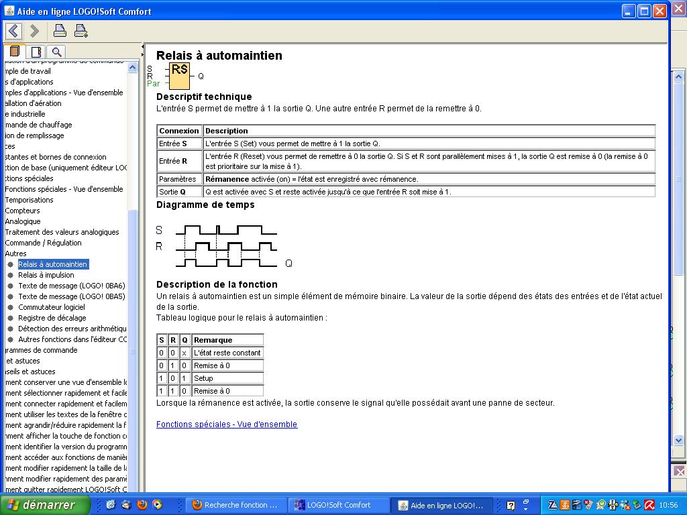Open Autres fonctions dans l'éditeur topic
This screenshot has height=515, width=687.
pos(72,339)
